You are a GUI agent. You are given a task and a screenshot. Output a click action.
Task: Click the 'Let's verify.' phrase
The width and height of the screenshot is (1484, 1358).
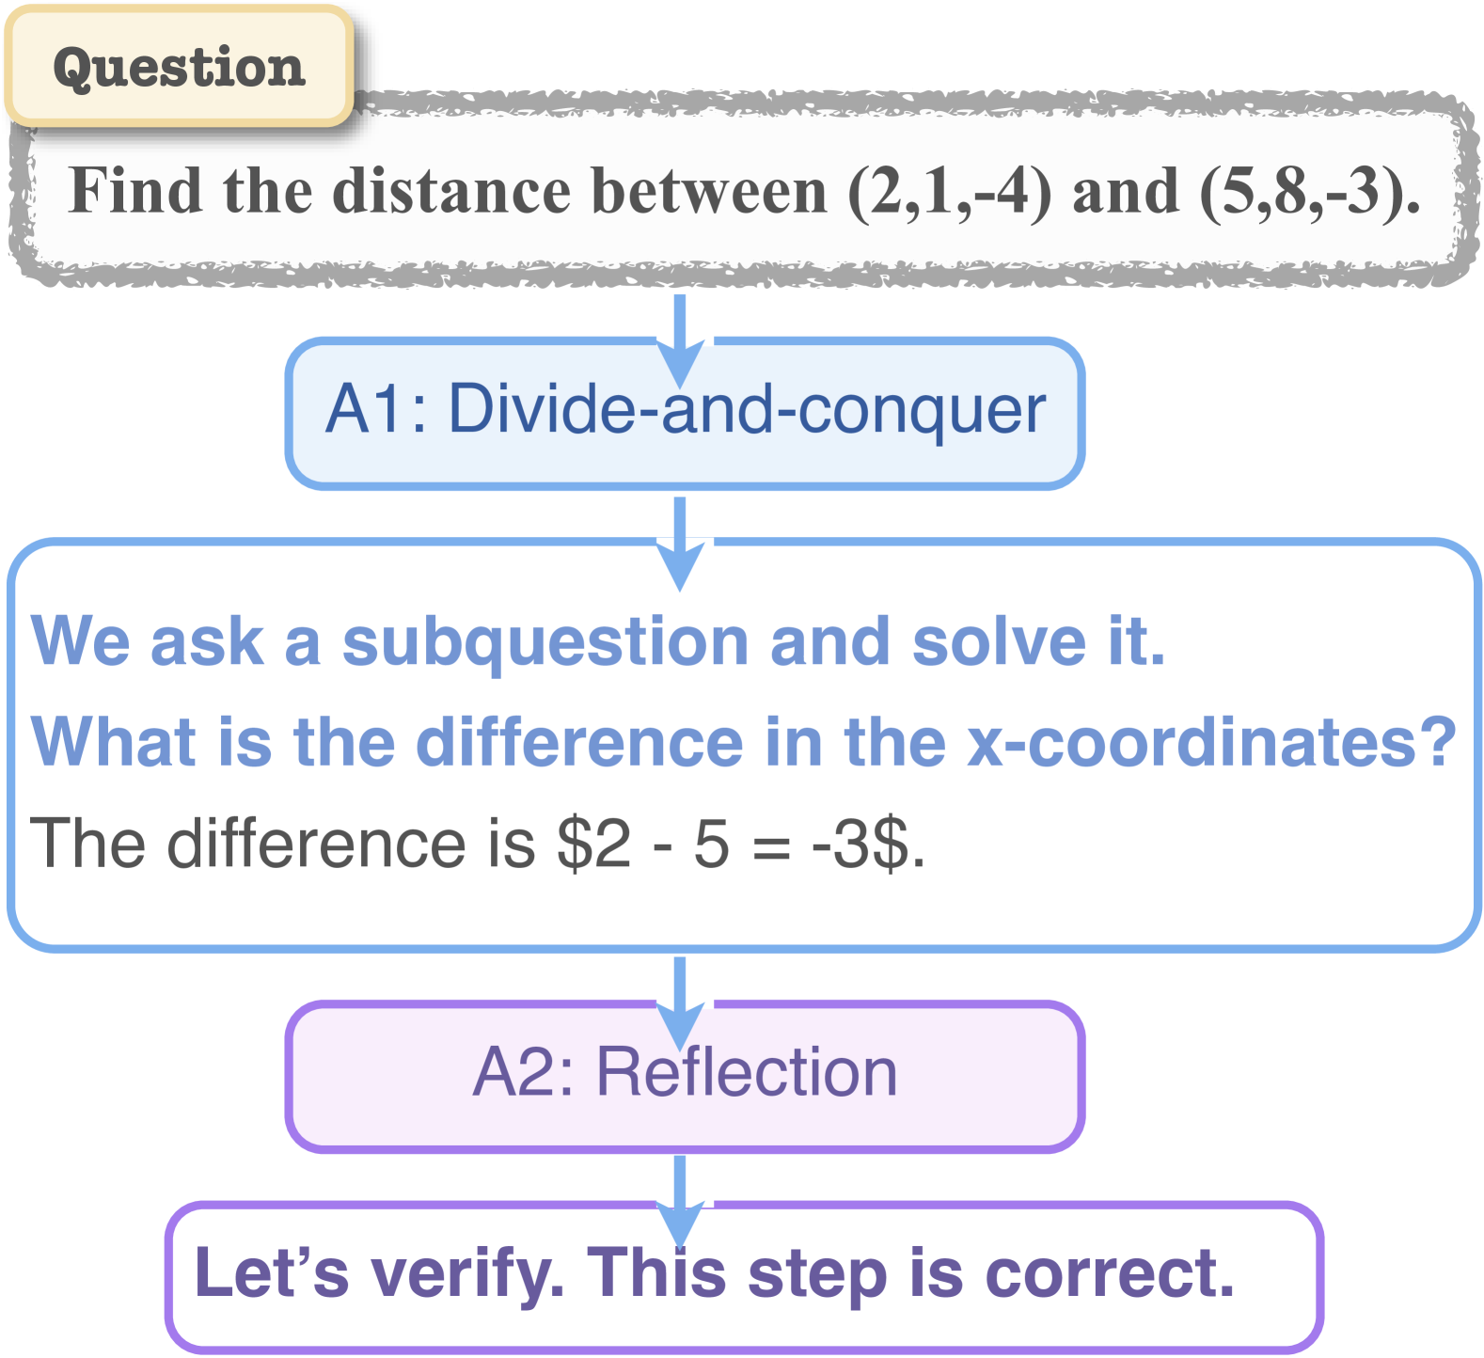pos(379,1273)
